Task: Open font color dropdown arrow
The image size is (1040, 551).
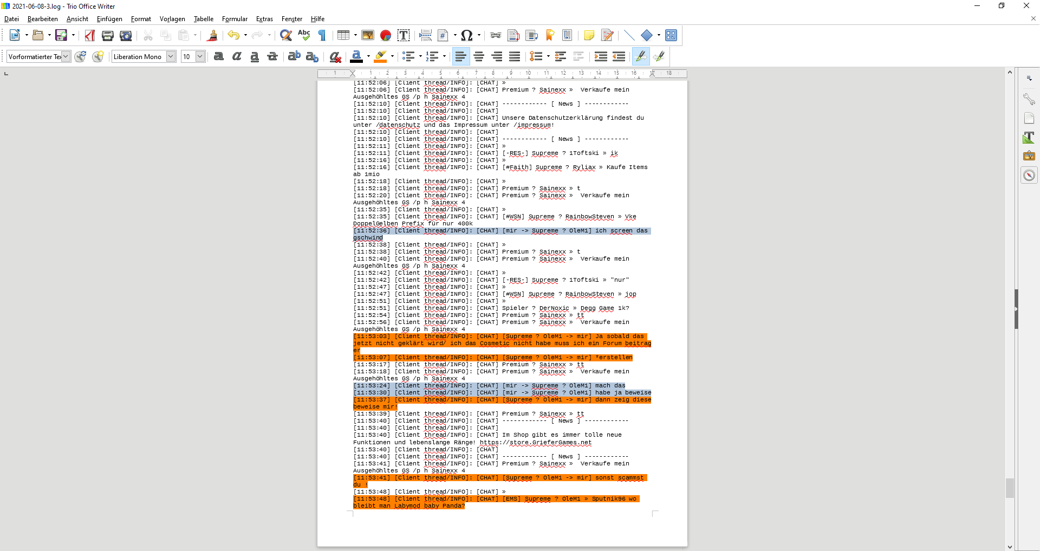Action: click(368, 56)
